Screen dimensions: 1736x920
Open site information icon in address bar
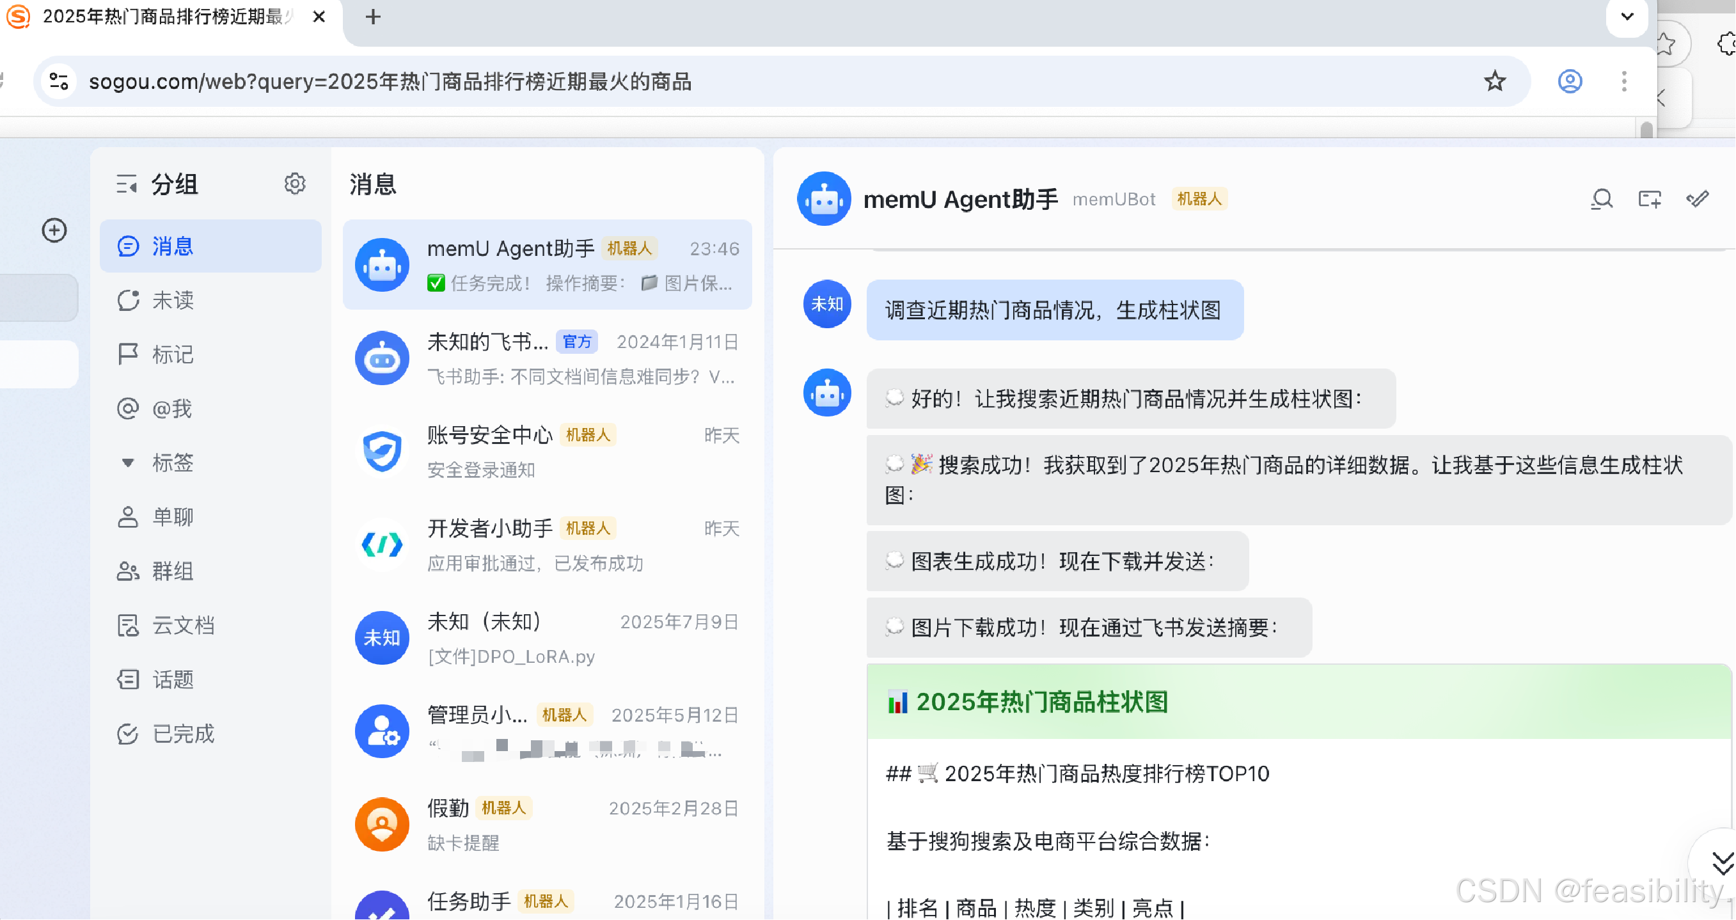coord(59,81)
